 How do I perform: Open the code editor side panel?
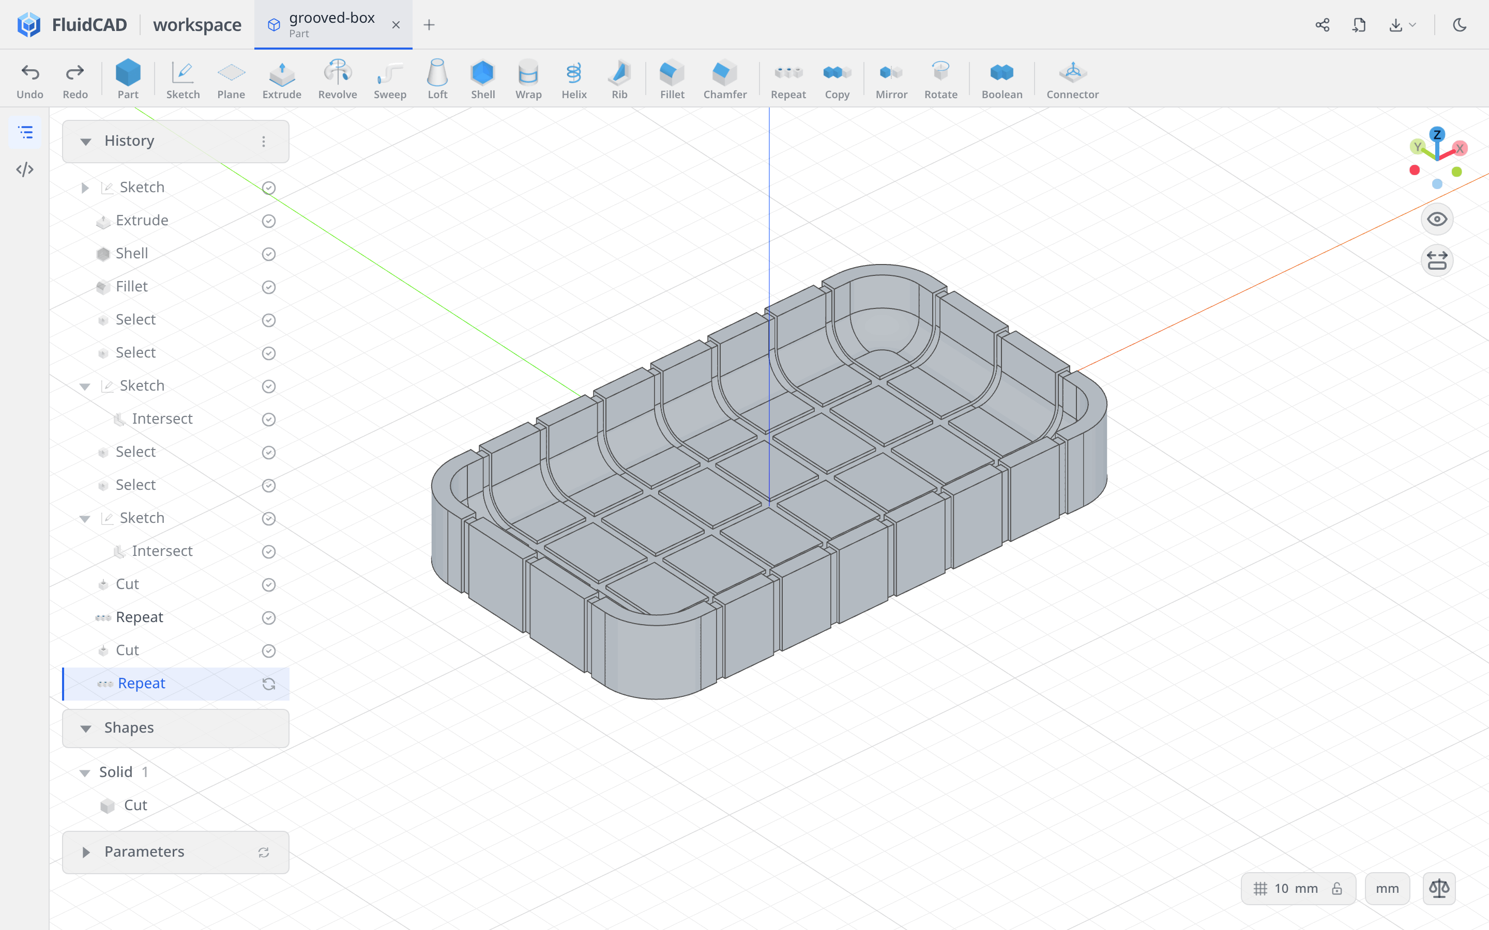25,169
